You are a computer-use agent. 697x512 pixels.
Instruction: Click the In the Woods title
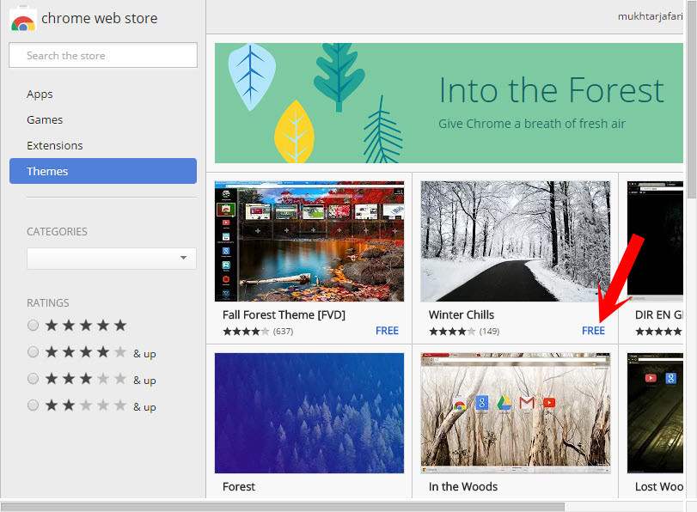tap(462, 487)
